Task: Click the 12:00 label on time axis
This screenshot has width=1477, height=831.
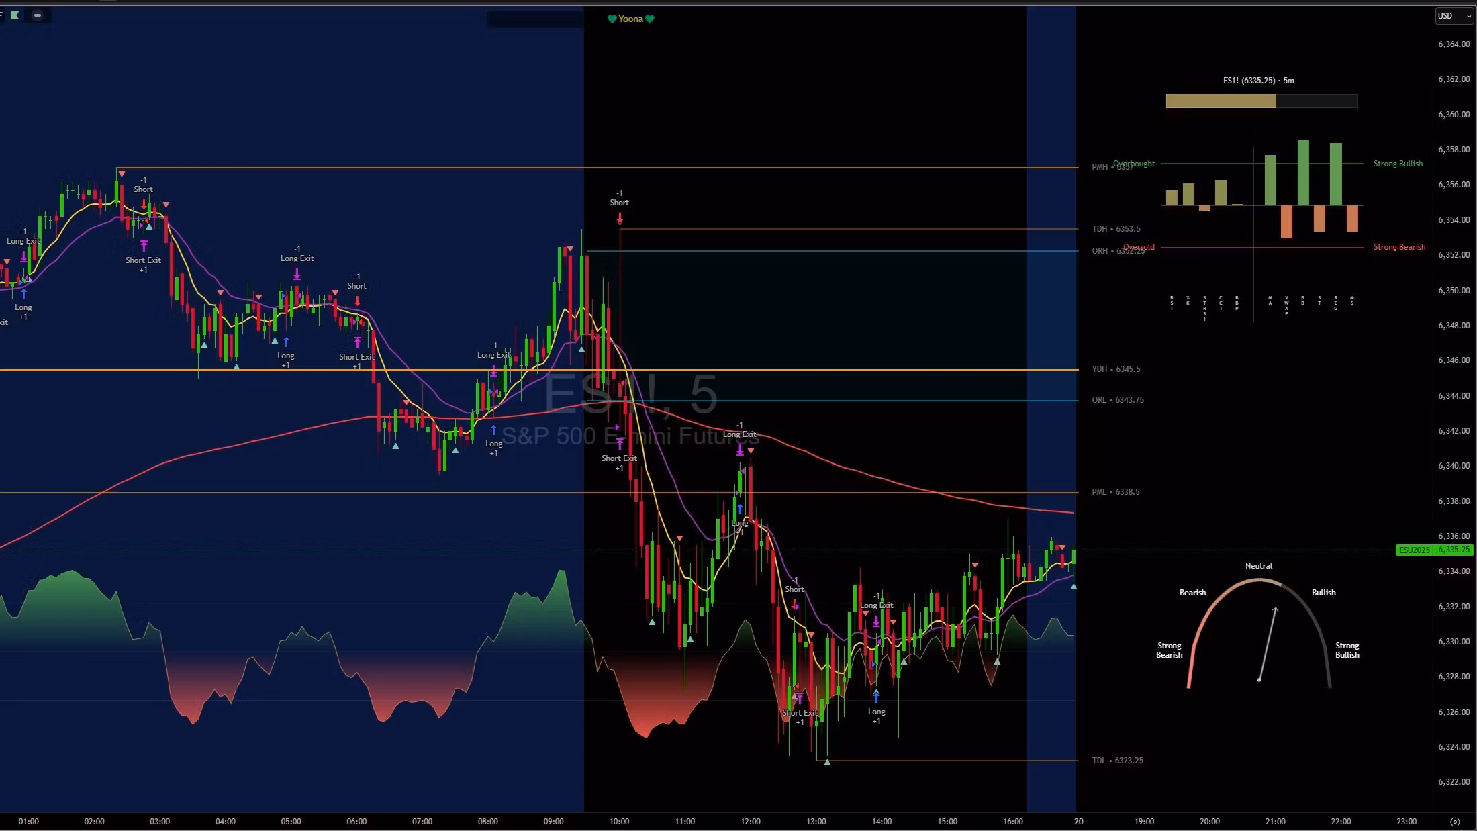Action: 750,822
